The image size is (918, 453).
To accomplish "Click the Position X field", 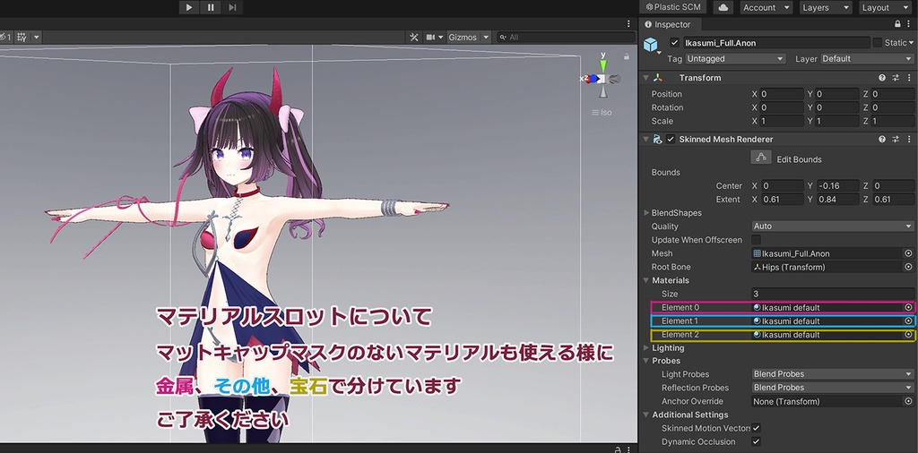I will pyautogui.click(x=782, y=94).
